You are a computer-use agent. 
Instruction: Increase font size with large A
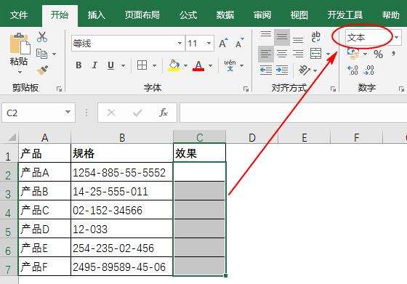coord(223,43)
